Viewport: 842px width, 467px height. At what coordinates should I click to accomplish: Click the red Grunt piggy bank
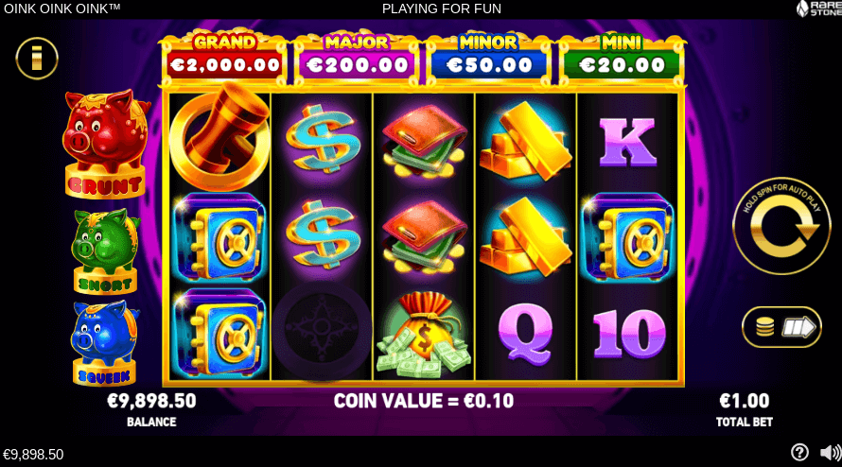pyautogui.click(x=106, y=145)
